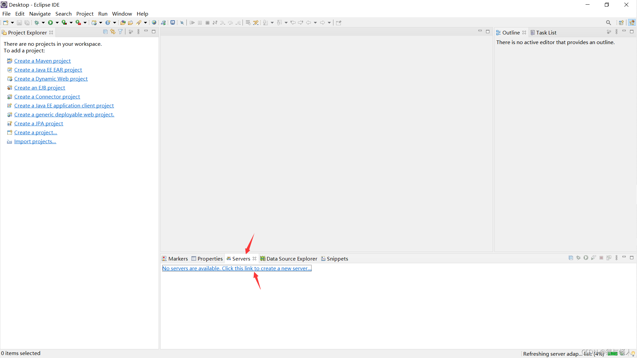Viewport: 637px width, 358px height.
Task: Click Create a Dynamic Web project link
Action: coord(51,79)
